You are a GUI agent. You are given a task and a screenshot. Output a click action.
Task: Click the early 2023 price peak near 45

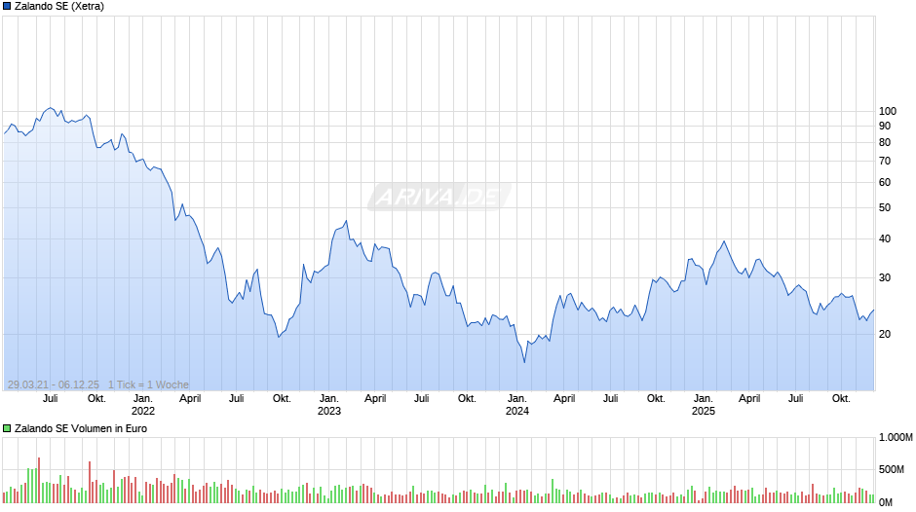point(346,221)
